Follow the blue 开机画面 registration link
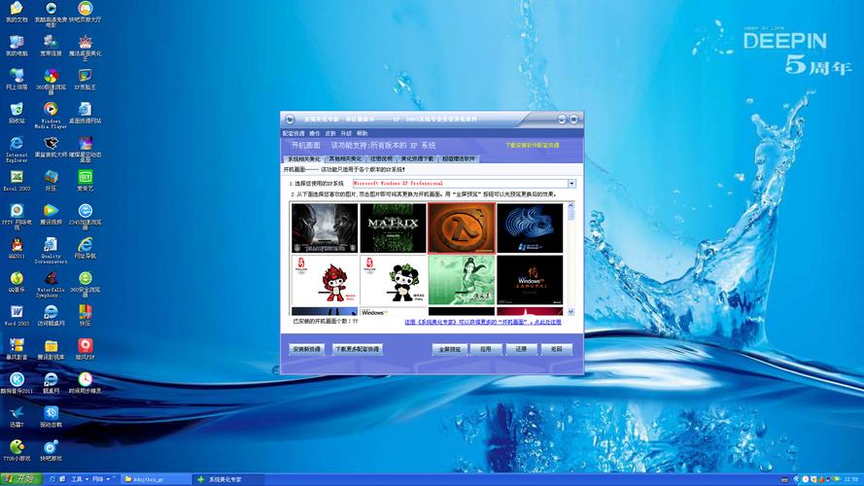This screenshot has width=864, height=486. (x=483, y=322)
